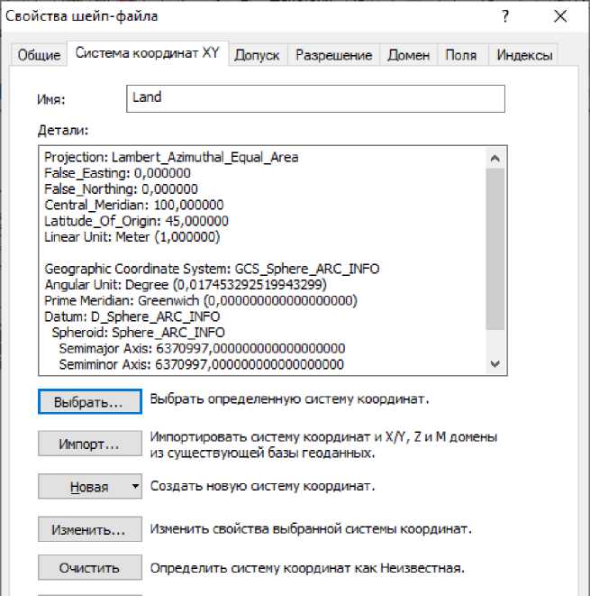This screenshot has width=590, height=596.
Task: Click the Определить систему координат как Неизвестная text
Action: click(307, 568)
